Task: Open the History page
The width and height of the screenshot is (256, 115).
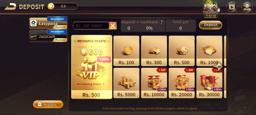Action: pyautogui.click(x=48, y=105)
